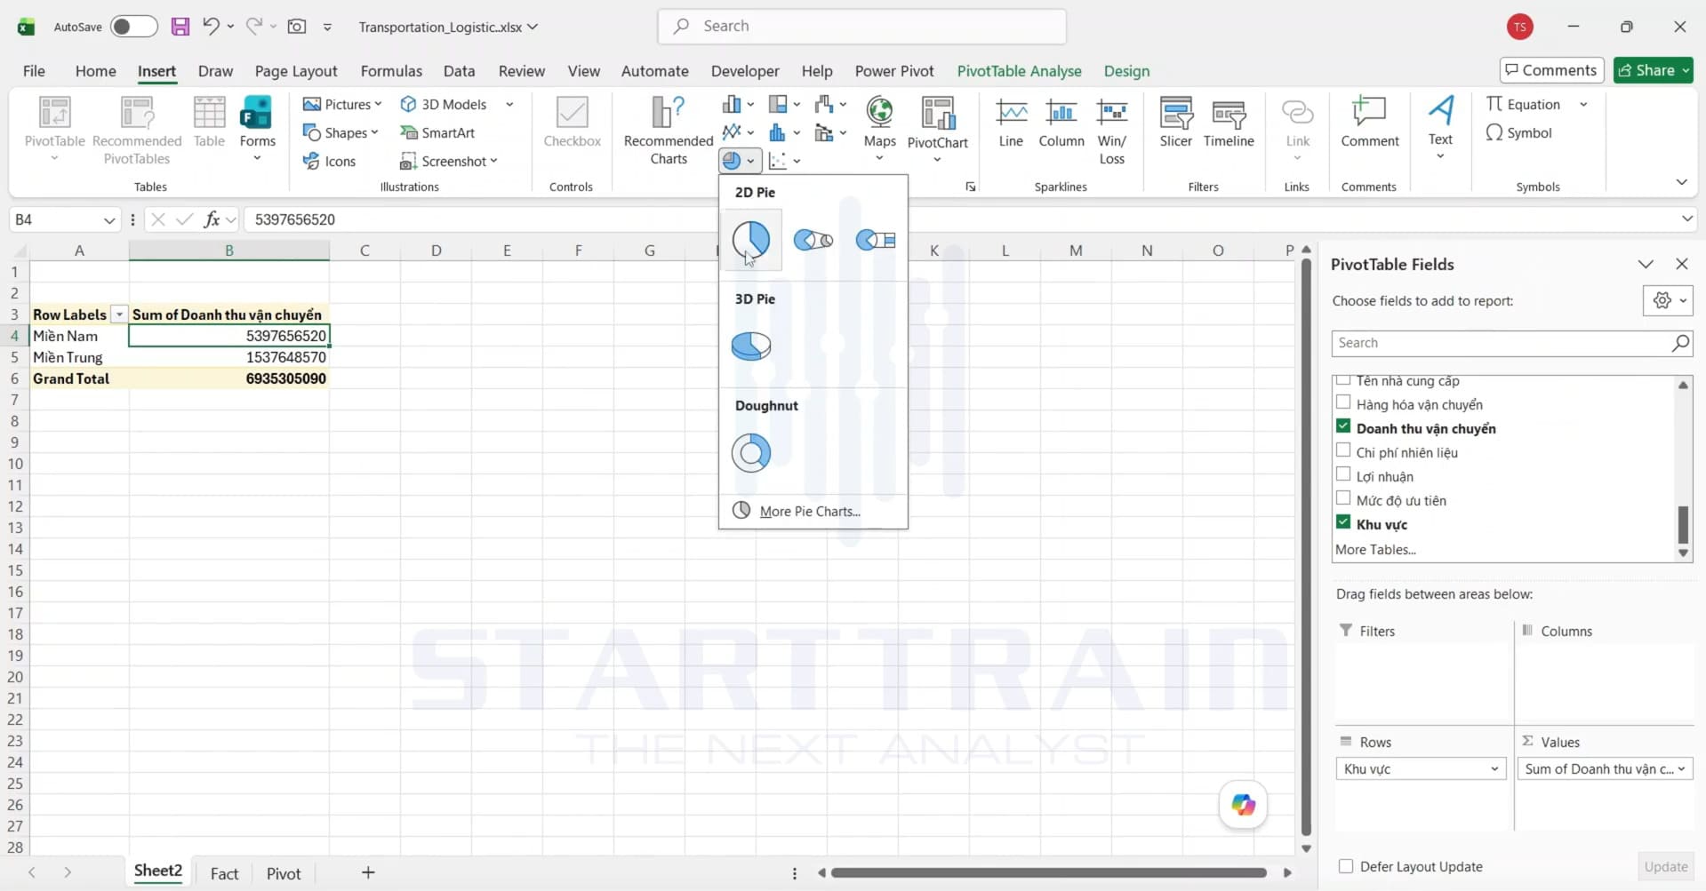Choose the Bar of Pie chart
The image size is (1706, 891).
point(876,240)
